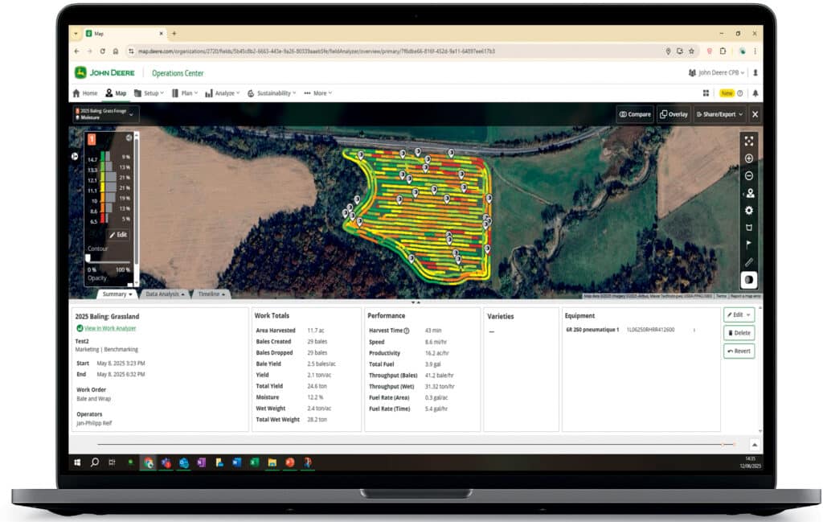
Task: Zoom in on the map
Action: (x=749, y=158)
